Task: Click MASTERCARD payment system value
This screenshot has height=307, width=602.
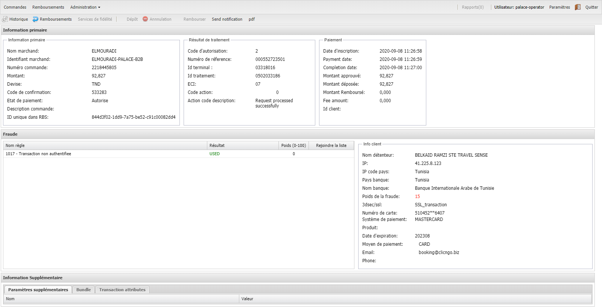Action: 429,219
